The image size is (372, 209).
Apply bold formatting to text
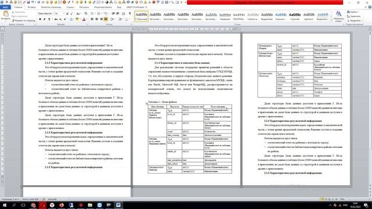click(40, 19)
